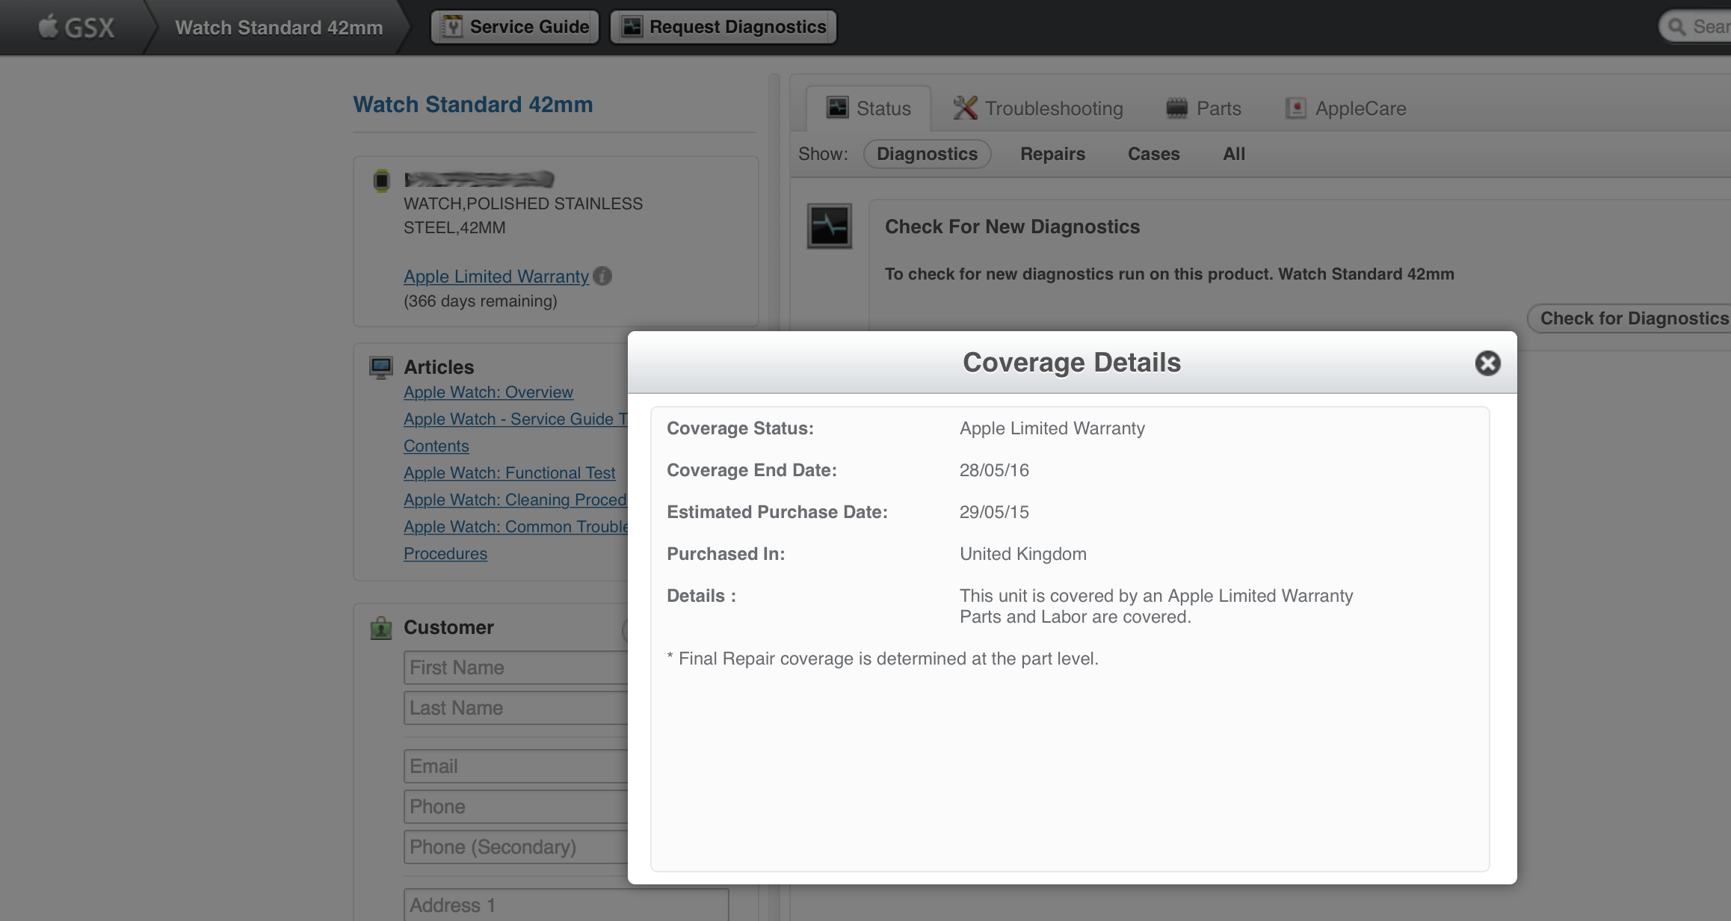Screen dimensions: 1731x921
Task: Open the AppleCare tab
Action: (x=1345, y=108)
